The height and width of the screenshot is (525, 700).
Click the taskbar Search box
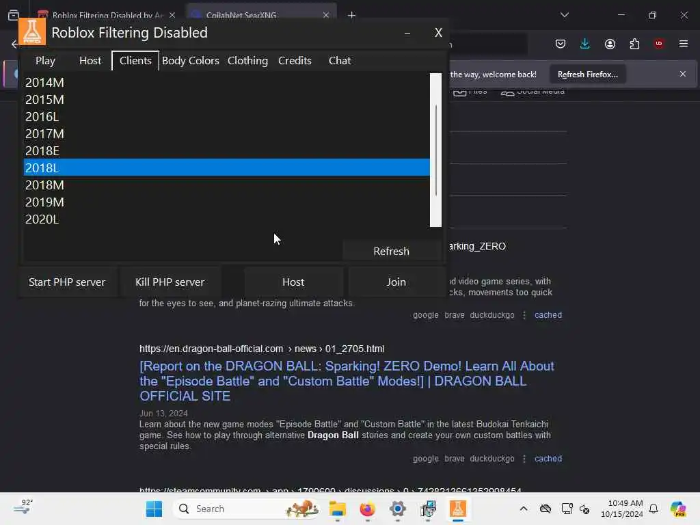point(246,509)
